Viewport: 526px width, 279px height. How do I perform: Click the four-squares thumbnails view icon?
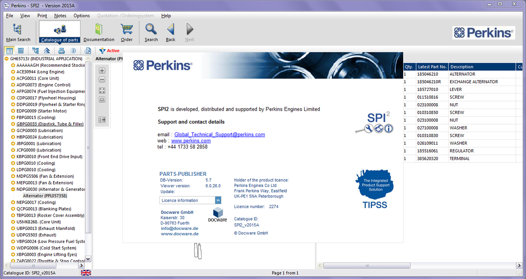pyautogui.click(x=102, y=91)
